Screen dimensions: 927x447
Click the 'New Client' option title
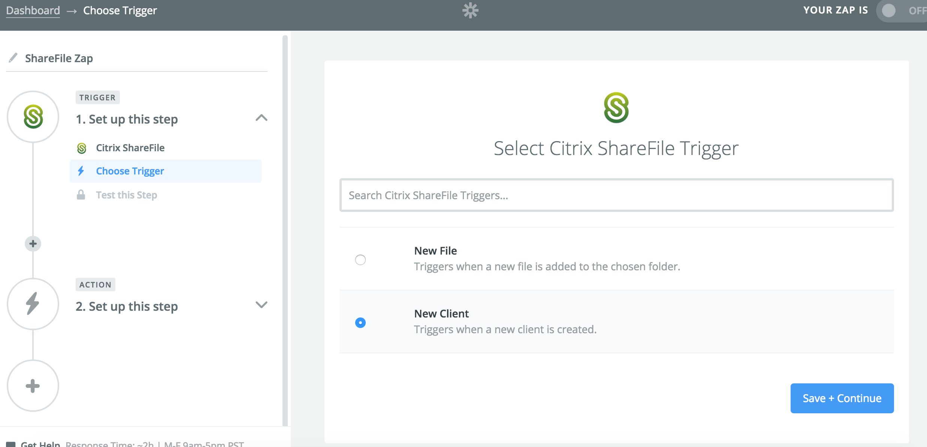pos(441,313)
